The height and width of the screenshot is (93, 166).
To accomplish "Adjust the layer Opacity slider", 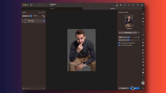I will (x=39, y=17).
